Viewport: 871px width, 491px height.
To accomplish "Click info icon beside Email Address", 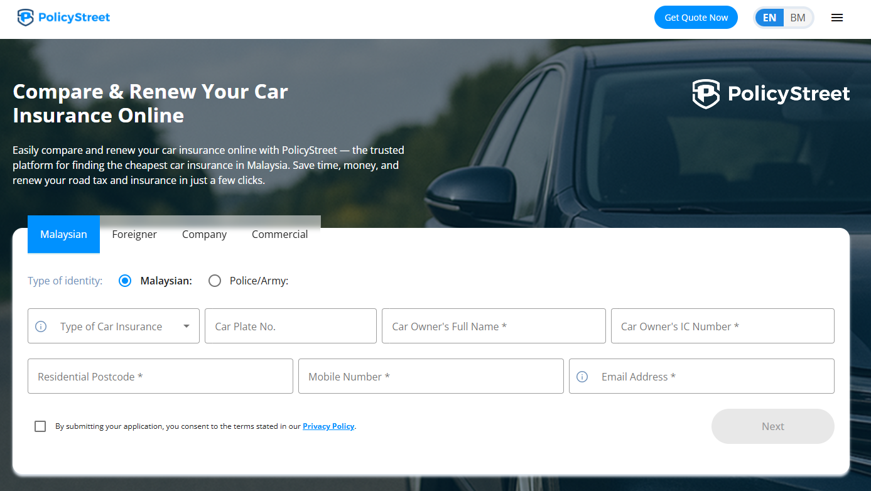I will (x=582, y=377).
